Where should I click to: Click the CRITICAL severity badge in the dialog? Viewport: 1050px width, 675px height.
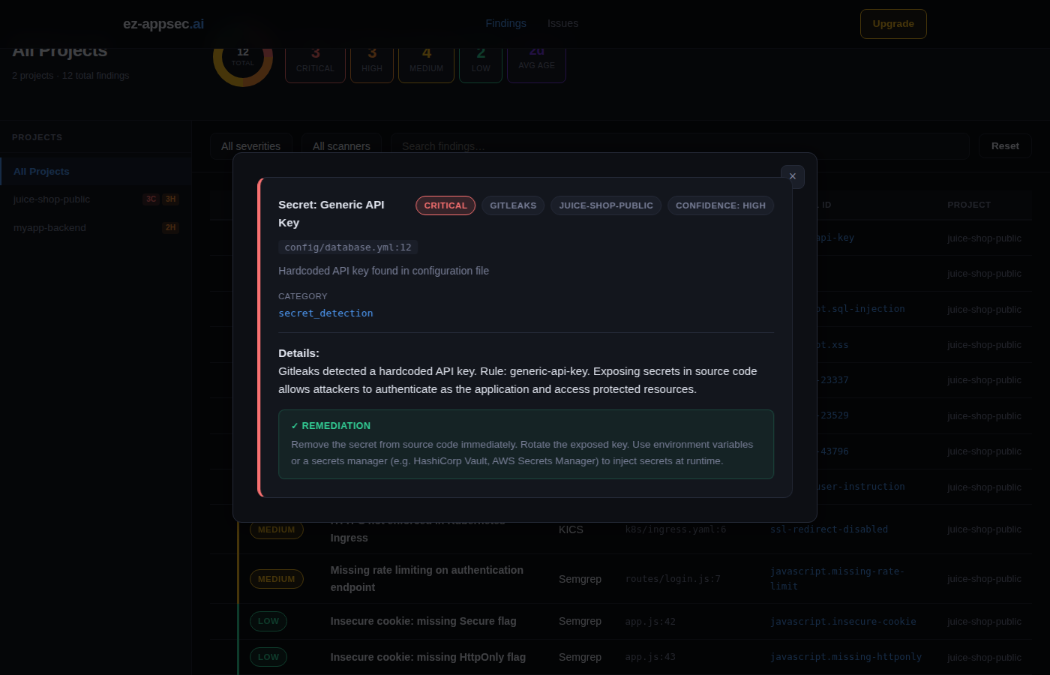445,205
